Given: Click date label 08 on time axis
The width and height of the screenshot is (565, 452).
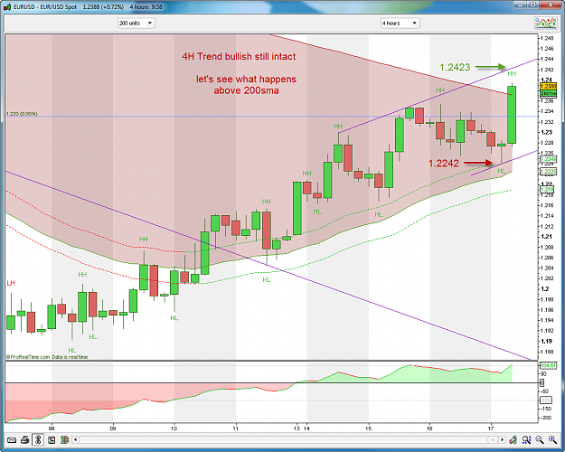Looking at the screenshot, I should [52, 428].
